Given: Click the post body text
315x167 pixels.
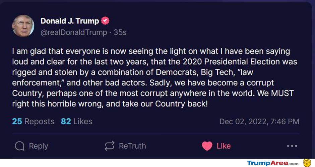Looking at the screenshot, I should coord(154,77).
